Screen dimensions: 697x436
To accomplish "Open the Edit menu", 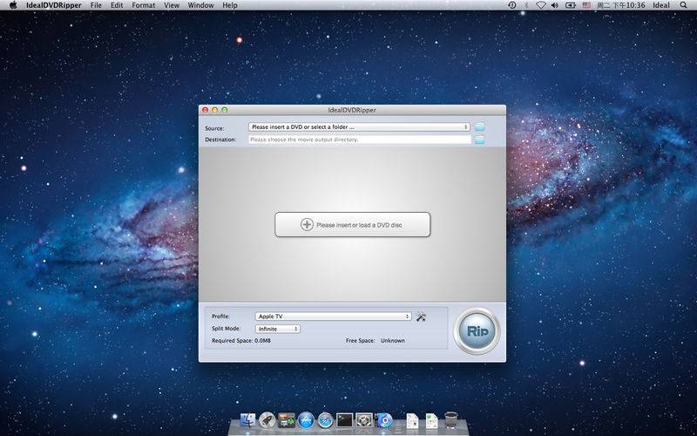I will 117,5.
